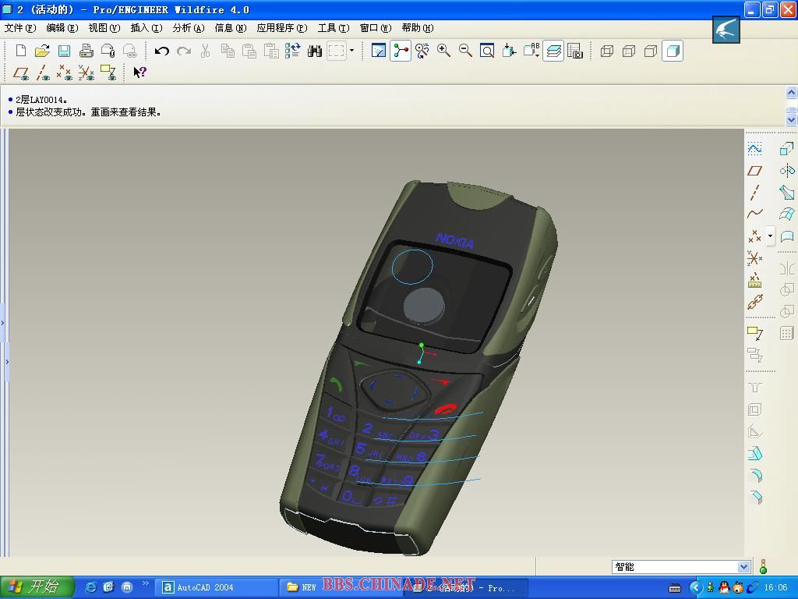Open the 分析 (Analysis) menu
Screen dimensions: 798x599
tap(188, 28)
